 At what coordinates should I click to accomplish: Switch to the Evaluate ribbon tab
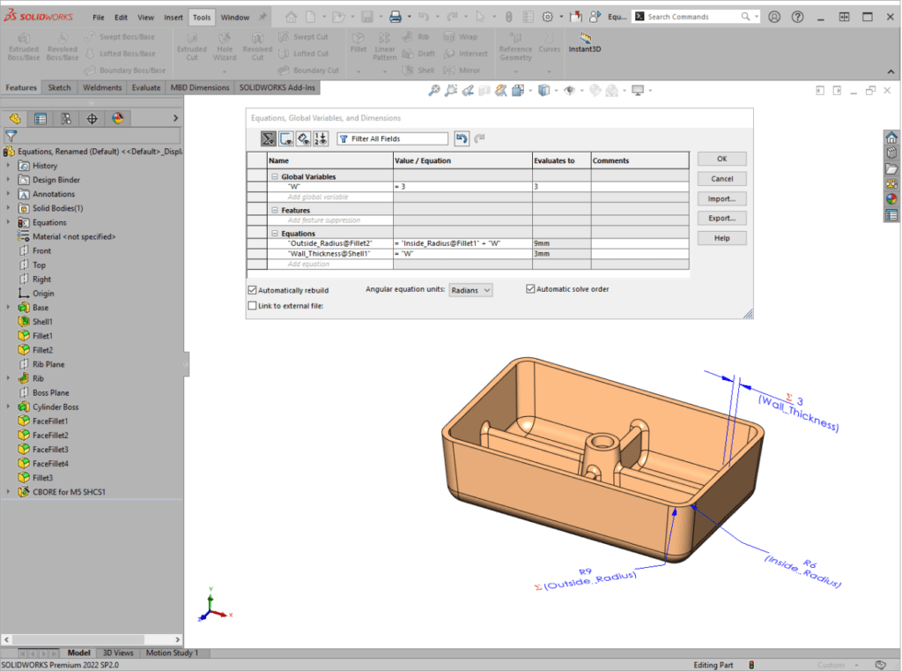click(x=146, y=87)
